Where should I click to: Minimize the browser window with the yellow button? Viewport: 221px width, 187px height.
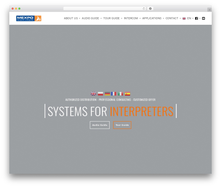coord(16,8)
